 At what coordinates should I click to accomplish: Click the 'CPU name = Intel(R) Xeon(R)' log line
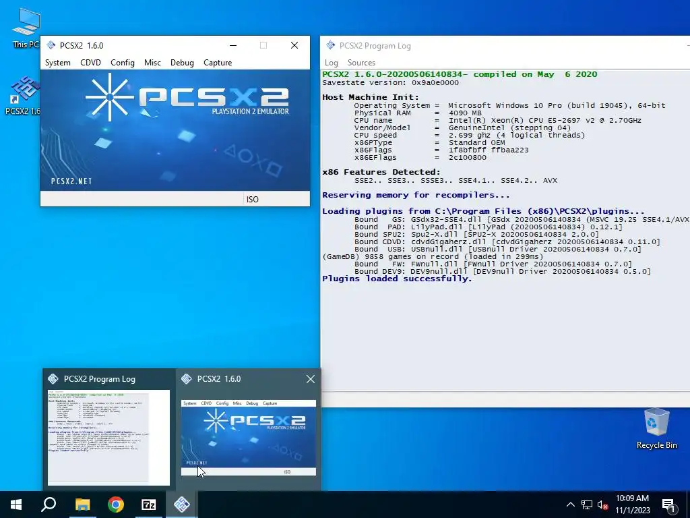498,120
